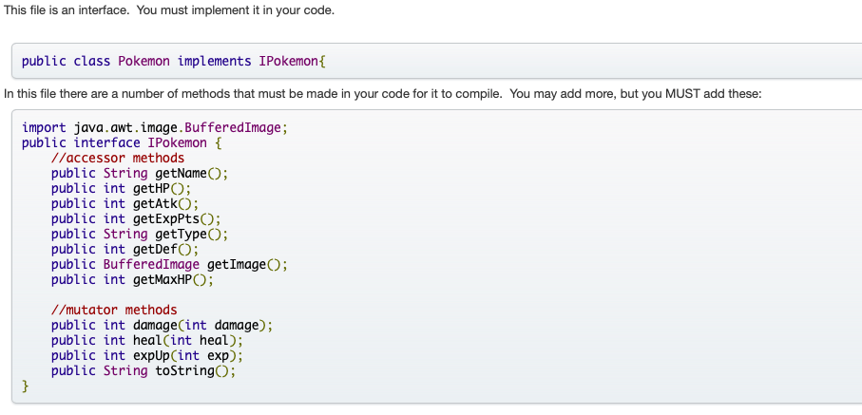Click the 'This file is an interface' sentence
Image resolution: width=862 pixels, height=415 pixels.
(169, 9)
